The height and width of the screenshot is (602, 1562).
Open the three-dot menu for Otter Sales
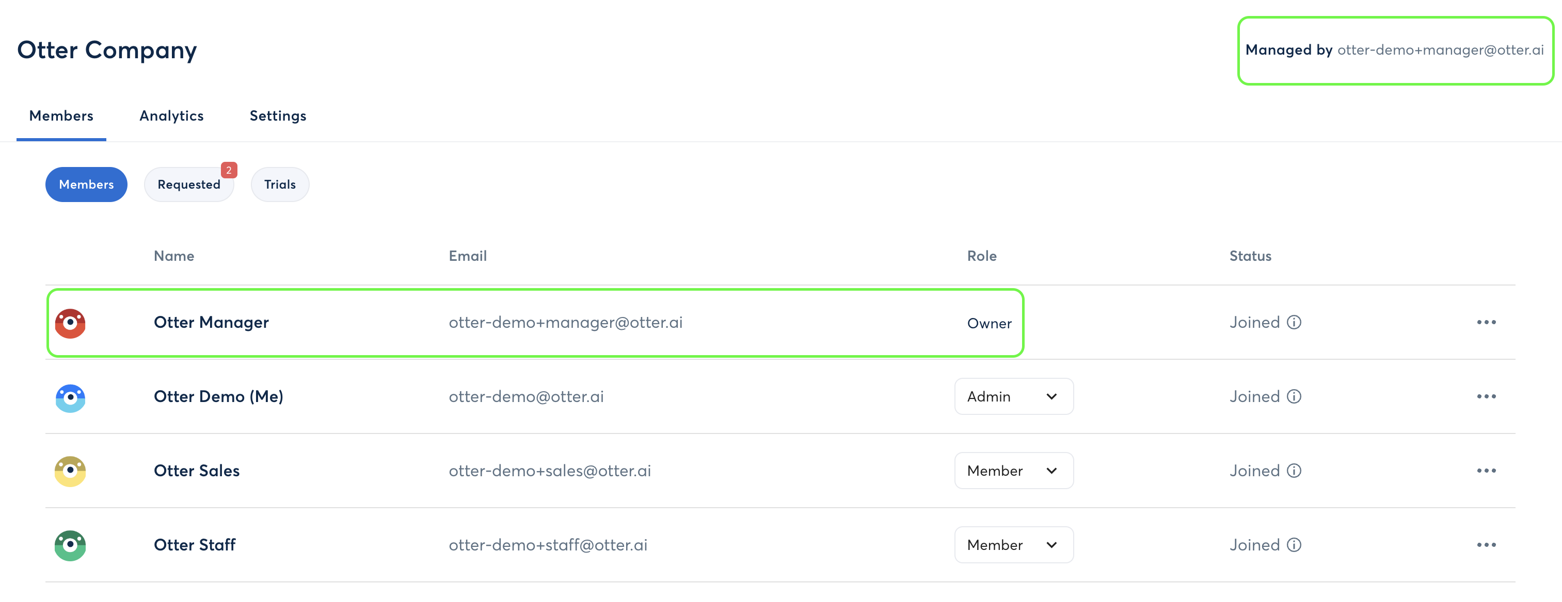(x=1486, y=471)
